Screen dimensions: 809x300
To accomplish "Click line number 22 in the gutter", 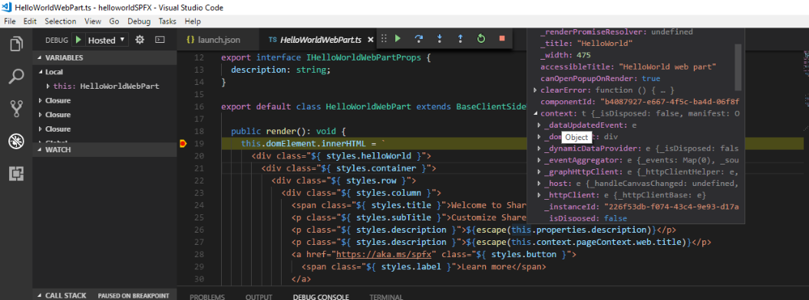I will 199,180.
